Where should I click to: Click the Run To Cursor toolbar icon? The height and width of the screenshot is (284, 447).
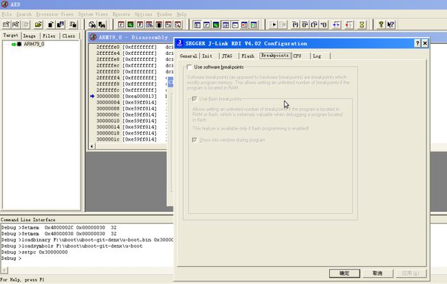(x=324, y=25)
